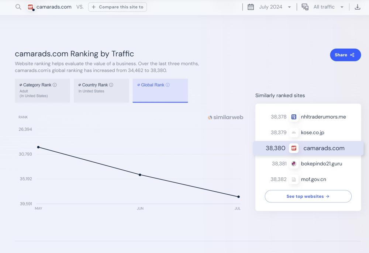Click the search magnifier icon
369x253 pixels.
pyautogui.click(x=18, y=7)
